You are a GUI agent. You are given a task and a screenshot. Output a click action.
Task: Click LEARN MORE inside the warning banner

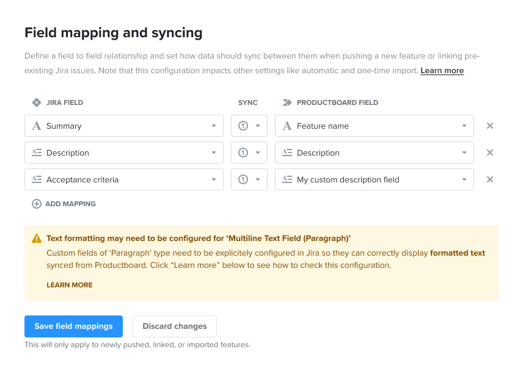pos(69,285)
